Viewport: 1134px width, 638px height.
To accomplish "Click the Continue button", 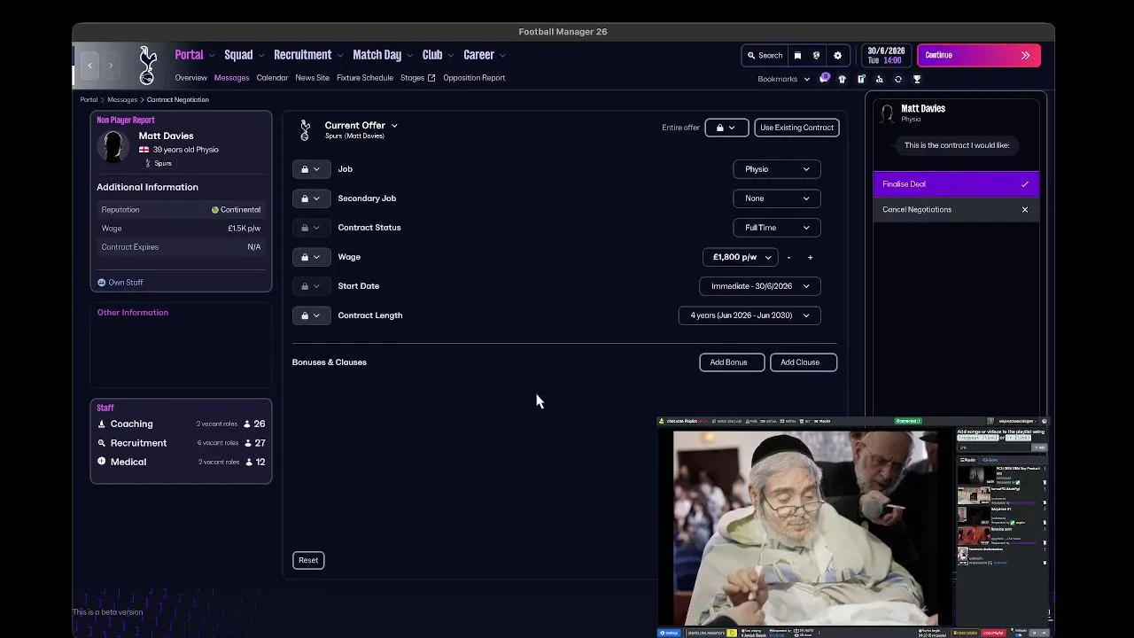I will click(979, 55).
